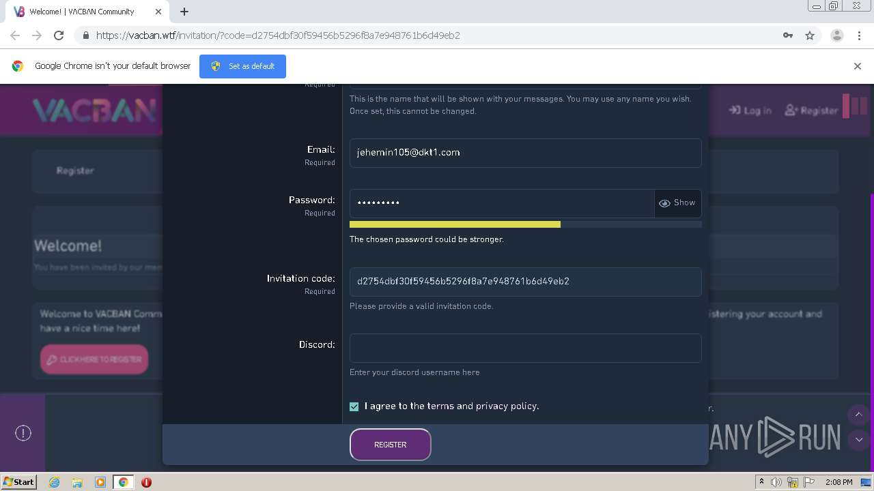Open the Windows Start menu
This screenshot has width=874, height=491.
(19, 481)
